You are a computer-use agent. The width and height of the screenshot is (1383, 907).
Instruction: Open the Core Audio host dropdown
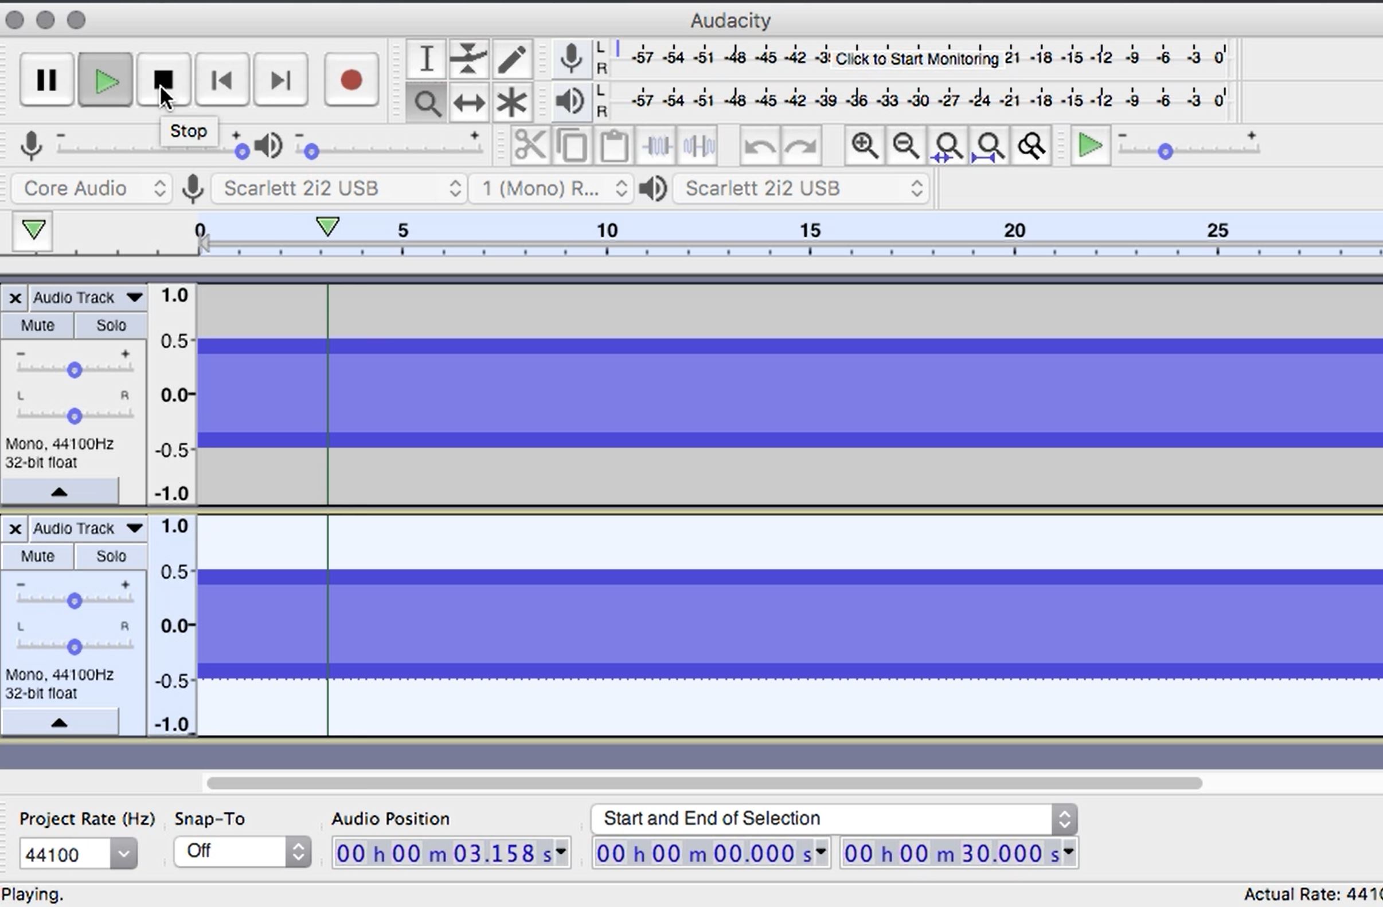pos(92,188)
